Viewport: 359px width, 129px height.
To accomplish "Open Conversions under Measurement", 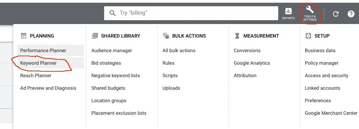I will (247, 50).
